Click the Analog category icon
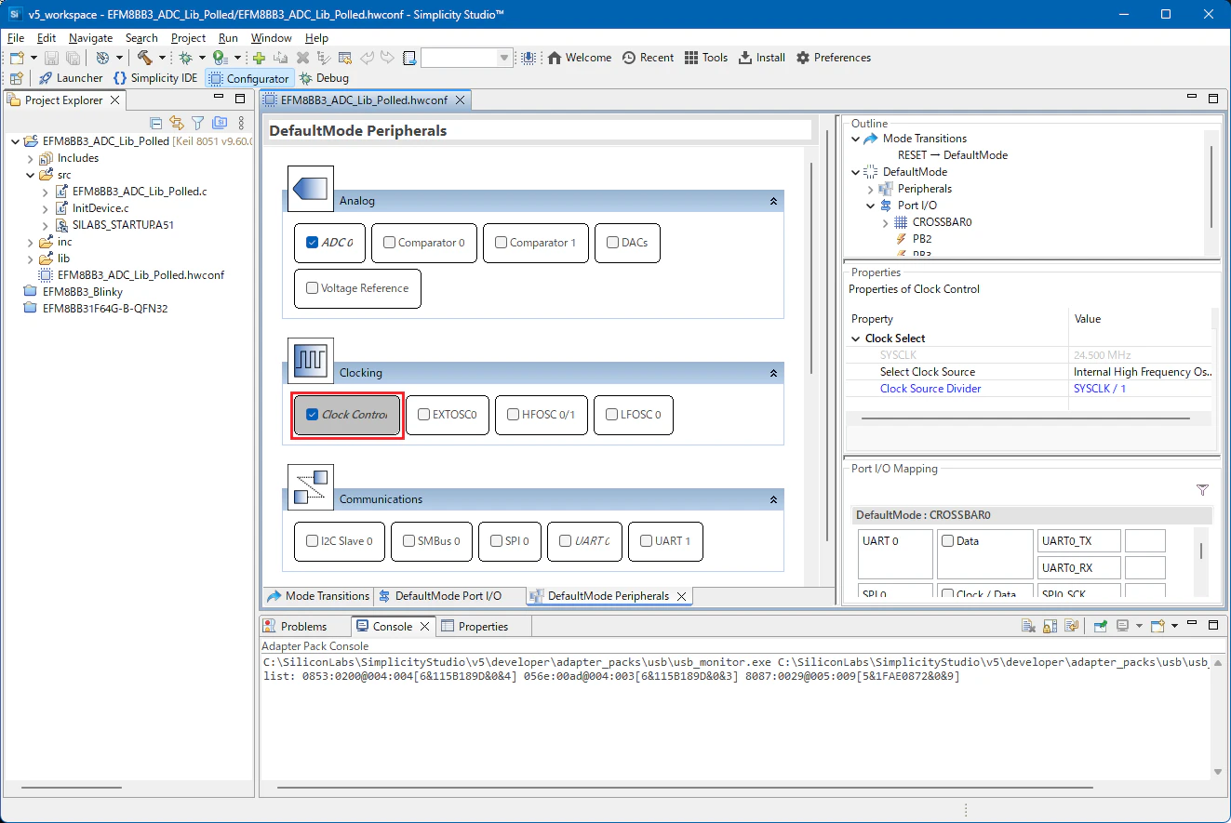 click(x=311, y=190)
